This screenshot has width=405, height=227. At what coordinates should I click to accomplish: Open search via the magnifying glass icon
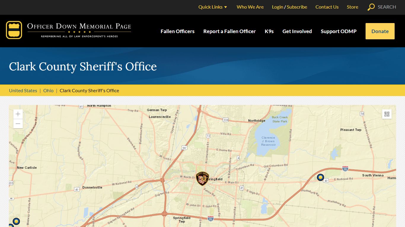point(371,7)
